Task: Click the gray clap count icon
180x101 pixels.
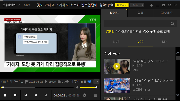Action: coord(59,82)
